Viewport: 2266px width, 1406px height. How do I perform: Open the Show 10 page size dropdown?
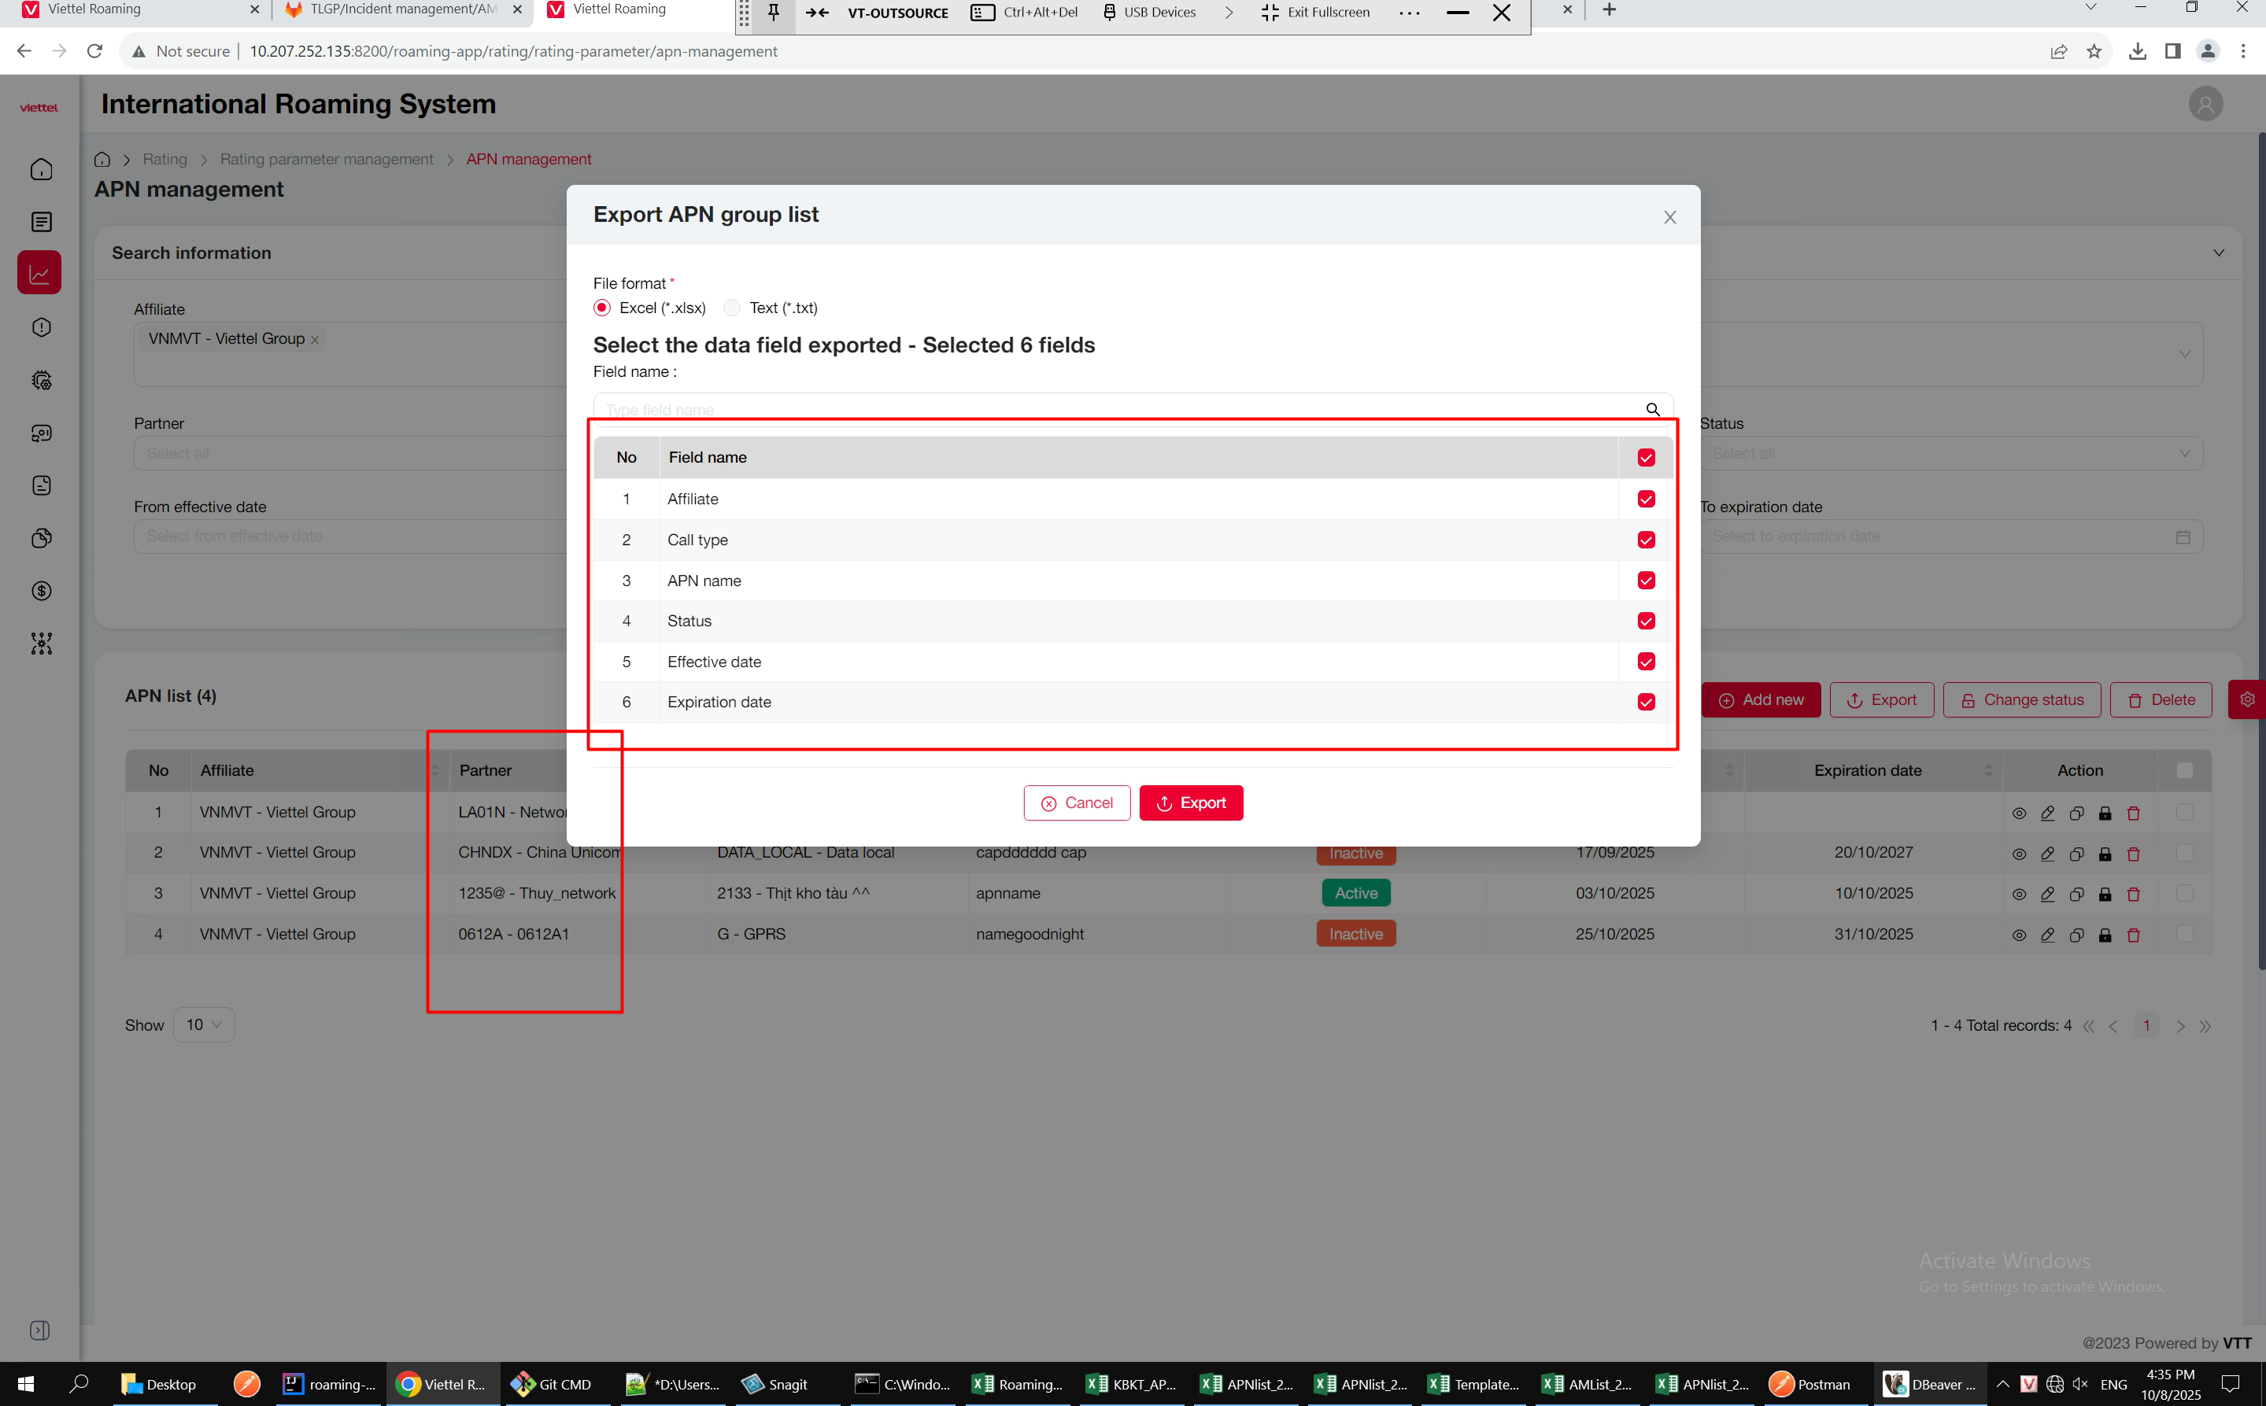click(x=204, y=1024)
